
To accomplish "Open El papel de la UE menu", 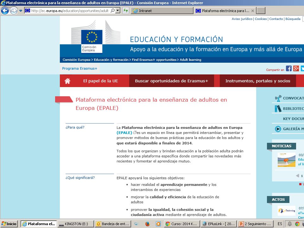I will 101,81.
